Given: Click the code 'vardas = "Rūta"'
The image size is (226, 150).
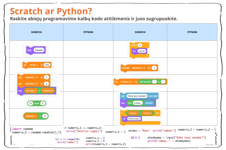Looking at the screenshot, I should 139,130.
